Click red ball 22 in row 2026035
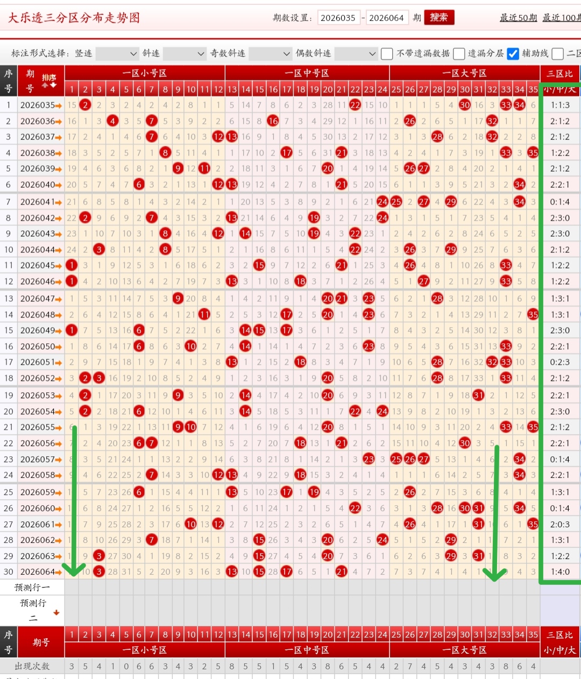581x679 pixels. coord(355,105)
